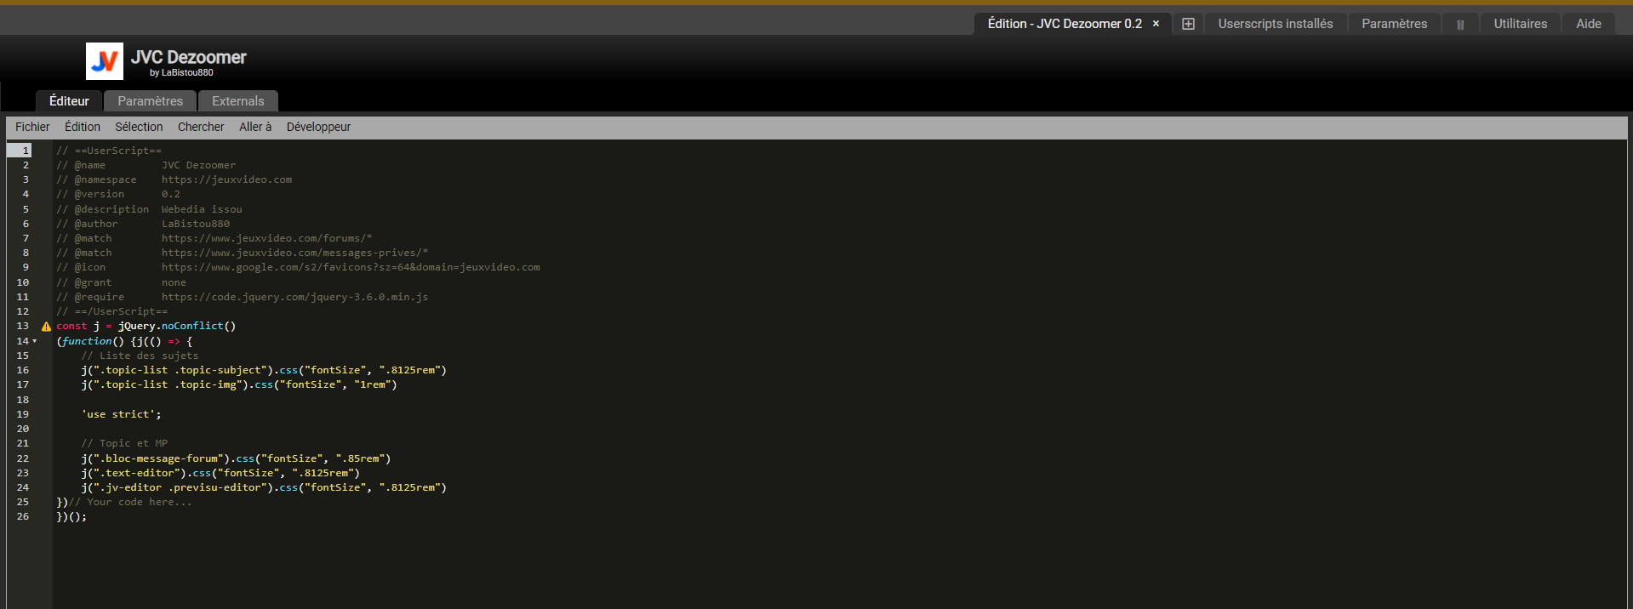Click the '.jv-editor .previsu-editor' selector line

(264, 488)
